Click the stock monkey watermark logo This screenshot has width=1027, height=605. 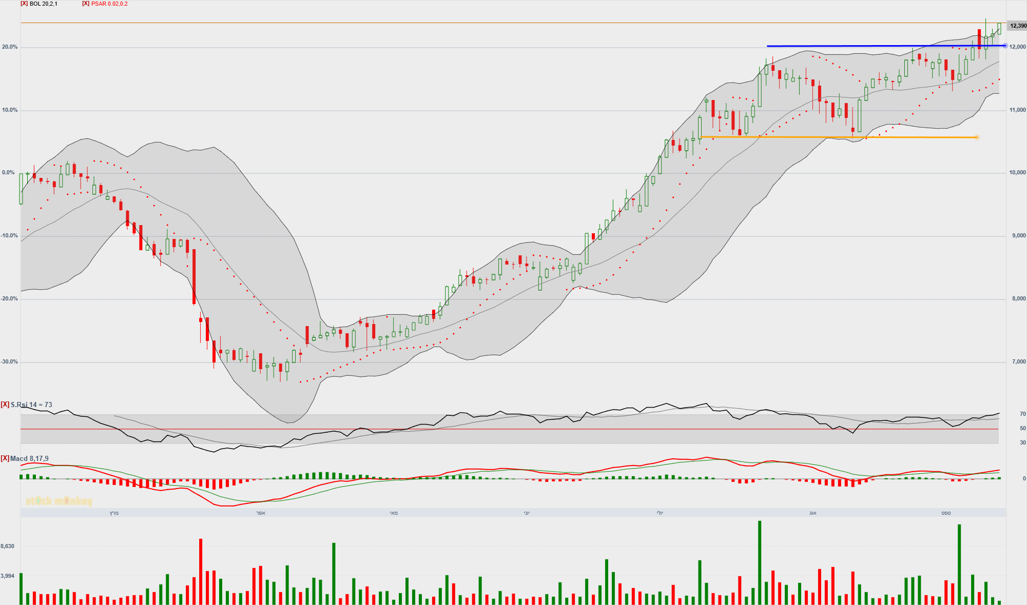(x=59, y=501)
